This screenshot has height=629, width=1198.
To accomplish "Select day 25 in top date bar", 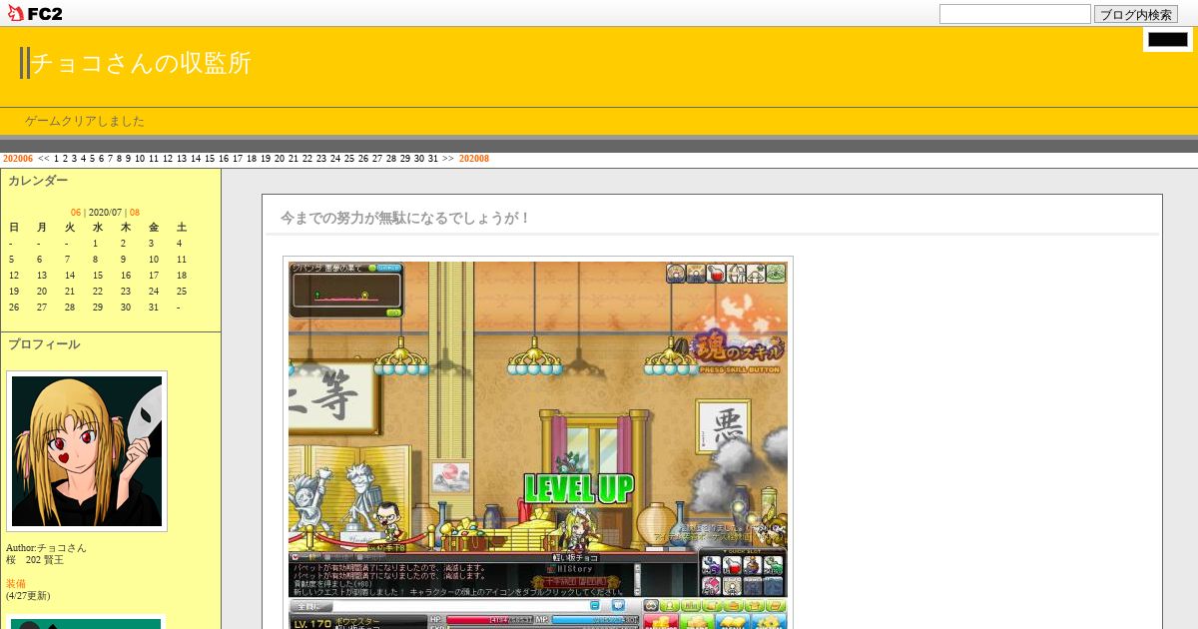I will point(349,159).
